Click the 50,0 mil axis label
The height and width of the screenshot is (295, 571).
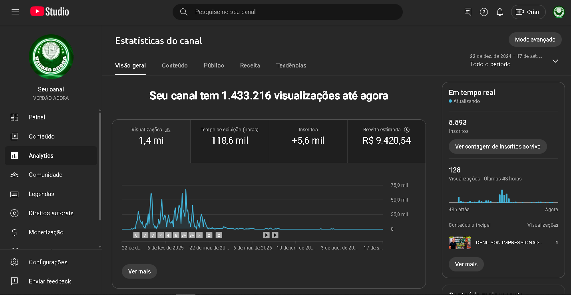click(399, 200)
